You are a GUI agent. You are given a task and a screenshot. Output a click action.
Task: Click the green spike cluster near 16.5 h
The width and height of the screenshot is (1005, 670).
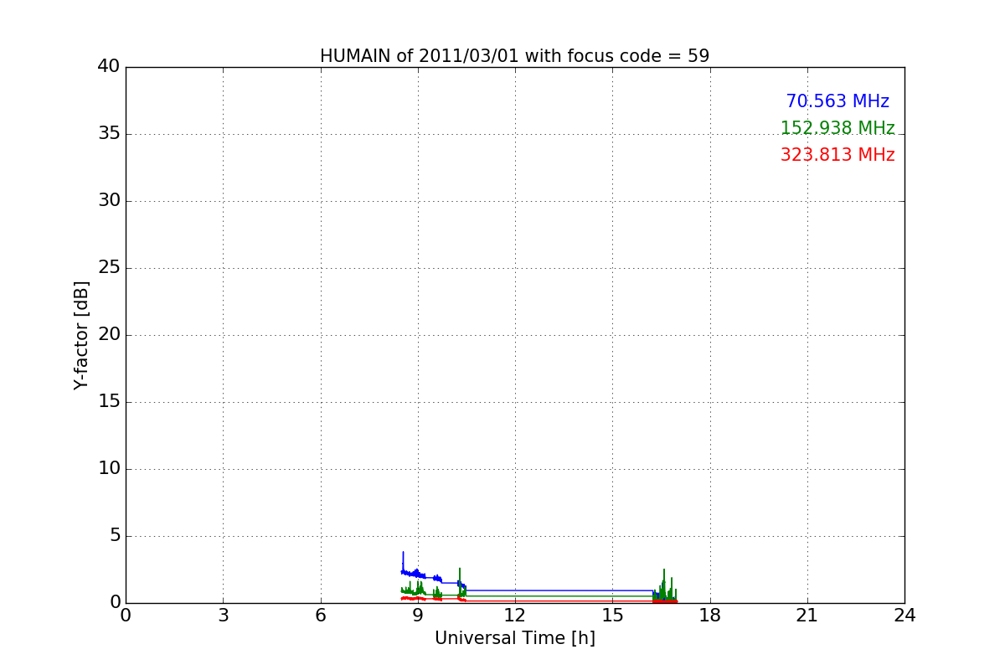tap(664, 586)
